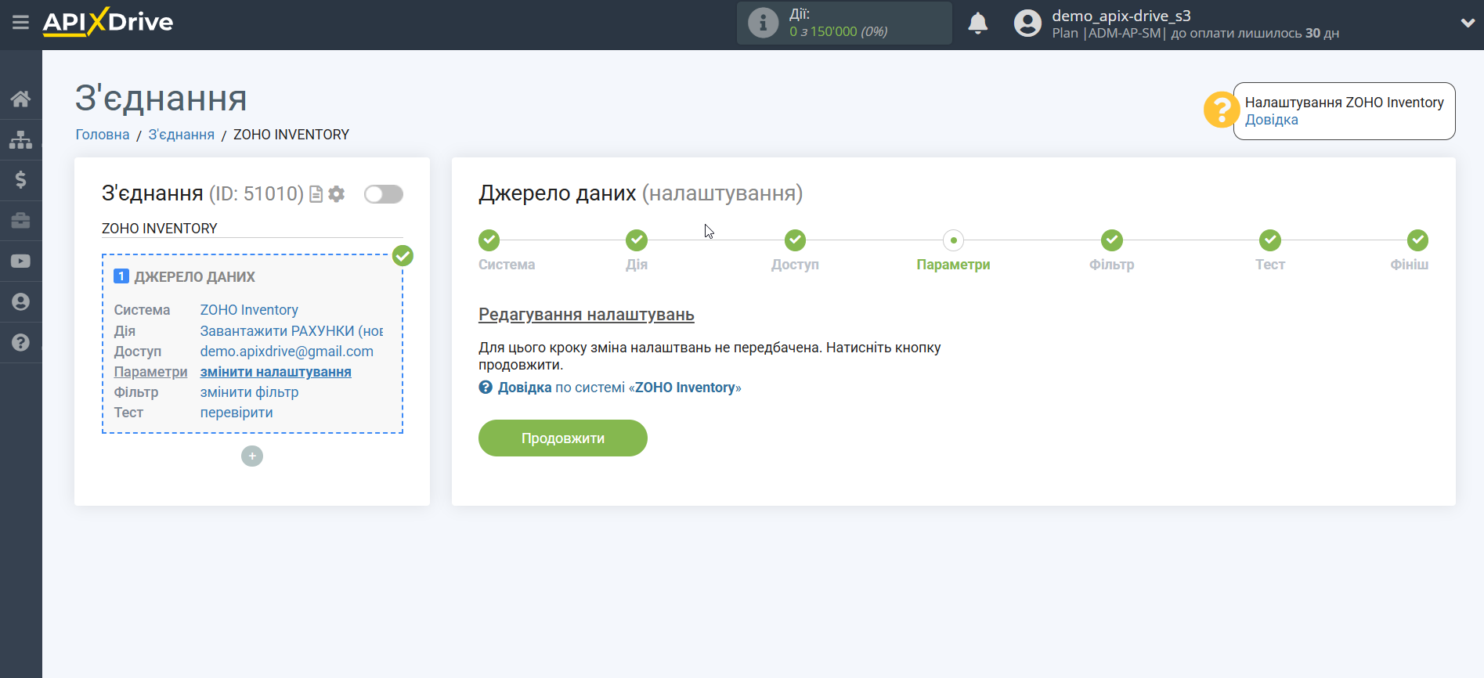Open the connections sitemap sidebar icon

pyautogui.click(x=21, y=140)
